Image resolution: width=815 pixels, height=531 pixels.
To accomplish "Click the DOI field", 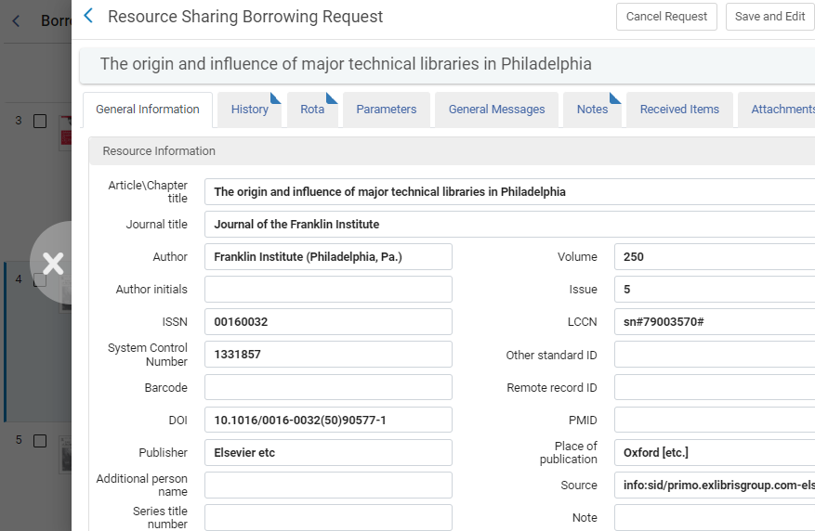I will (x=328, y=421).
